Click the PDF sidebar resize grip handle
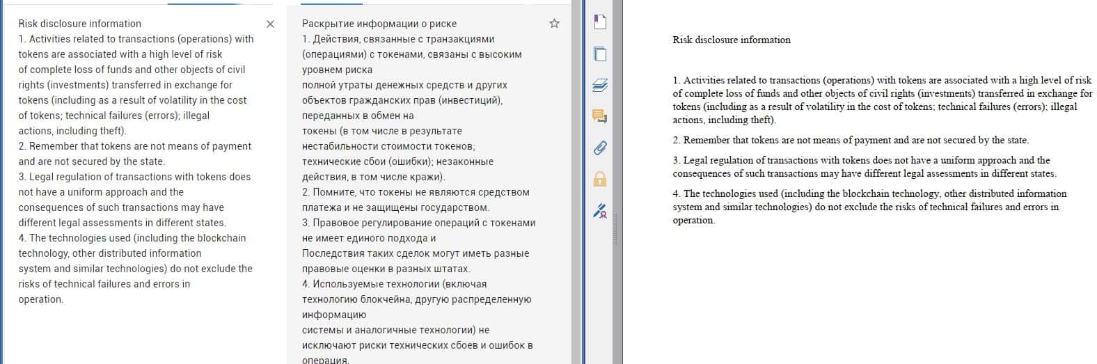This screenshot has width=1097, height=364. (x=615, y=229)
